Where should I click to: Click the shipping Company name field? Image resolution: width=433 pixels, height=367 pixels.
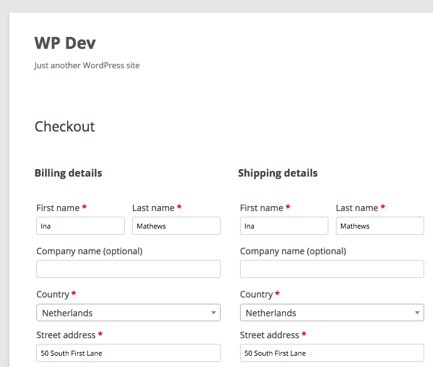pos(332,269)
